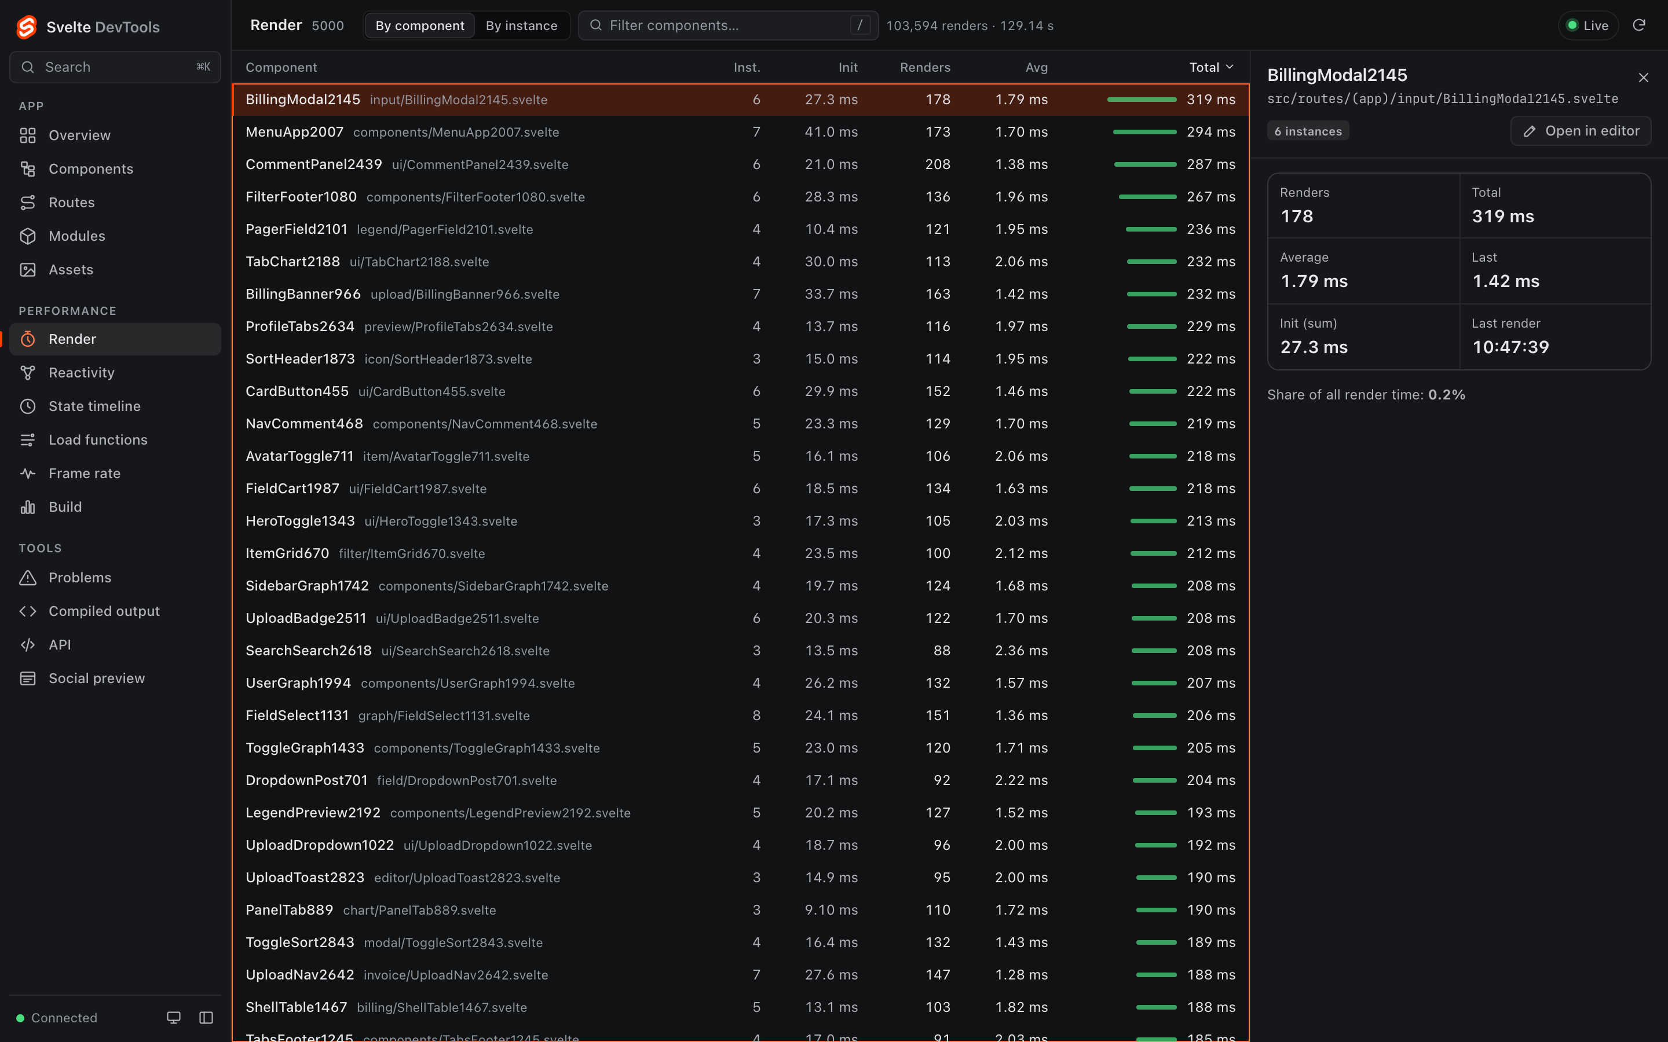Select the CommentPanel2439 row
The image size is (1668, 1042).
pyautogui.click(x=740, y=164)
